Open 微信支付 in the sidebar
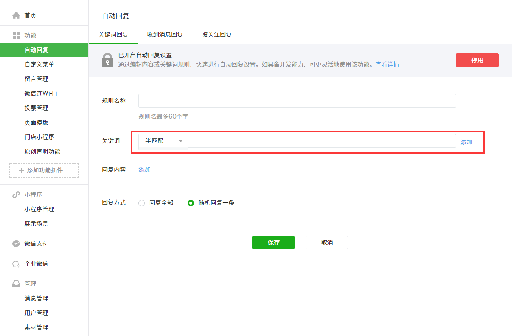This screenshot has width=512, height=336. coord(36,244)
